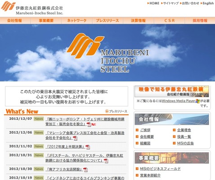Open the 営業本部紹介 link
Viewport: 215px width, 180px height.
[x=150, y=175]
